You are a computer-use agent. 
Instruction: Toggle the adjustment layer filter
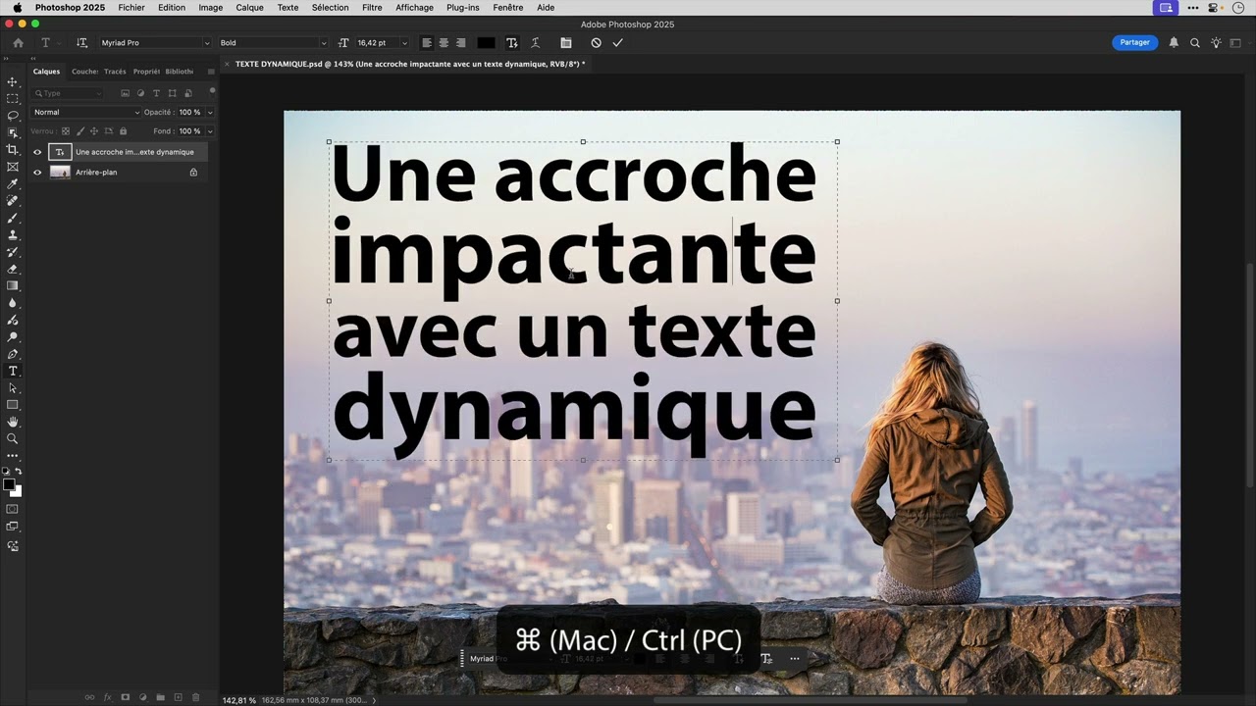pyautogui.click(x=140, y=93)
